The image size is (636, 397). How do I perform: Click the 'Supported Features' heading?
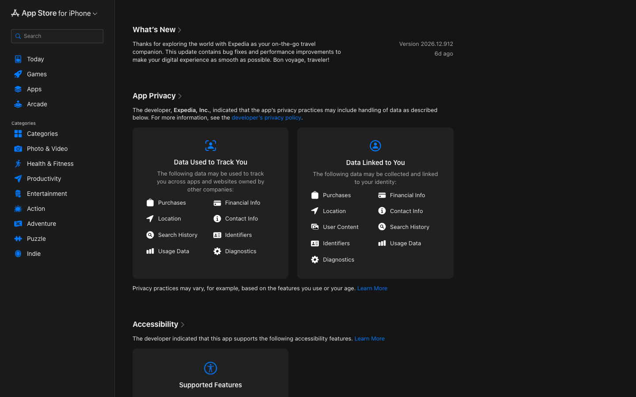tap(211, 385)
